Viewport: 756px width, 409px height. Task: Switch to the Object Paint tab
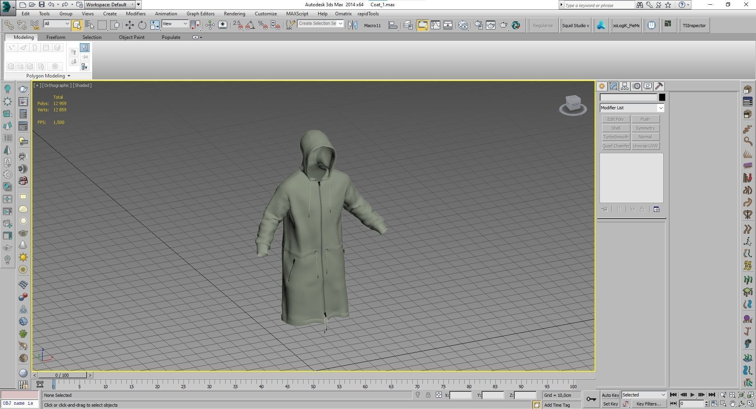point(132,37)
